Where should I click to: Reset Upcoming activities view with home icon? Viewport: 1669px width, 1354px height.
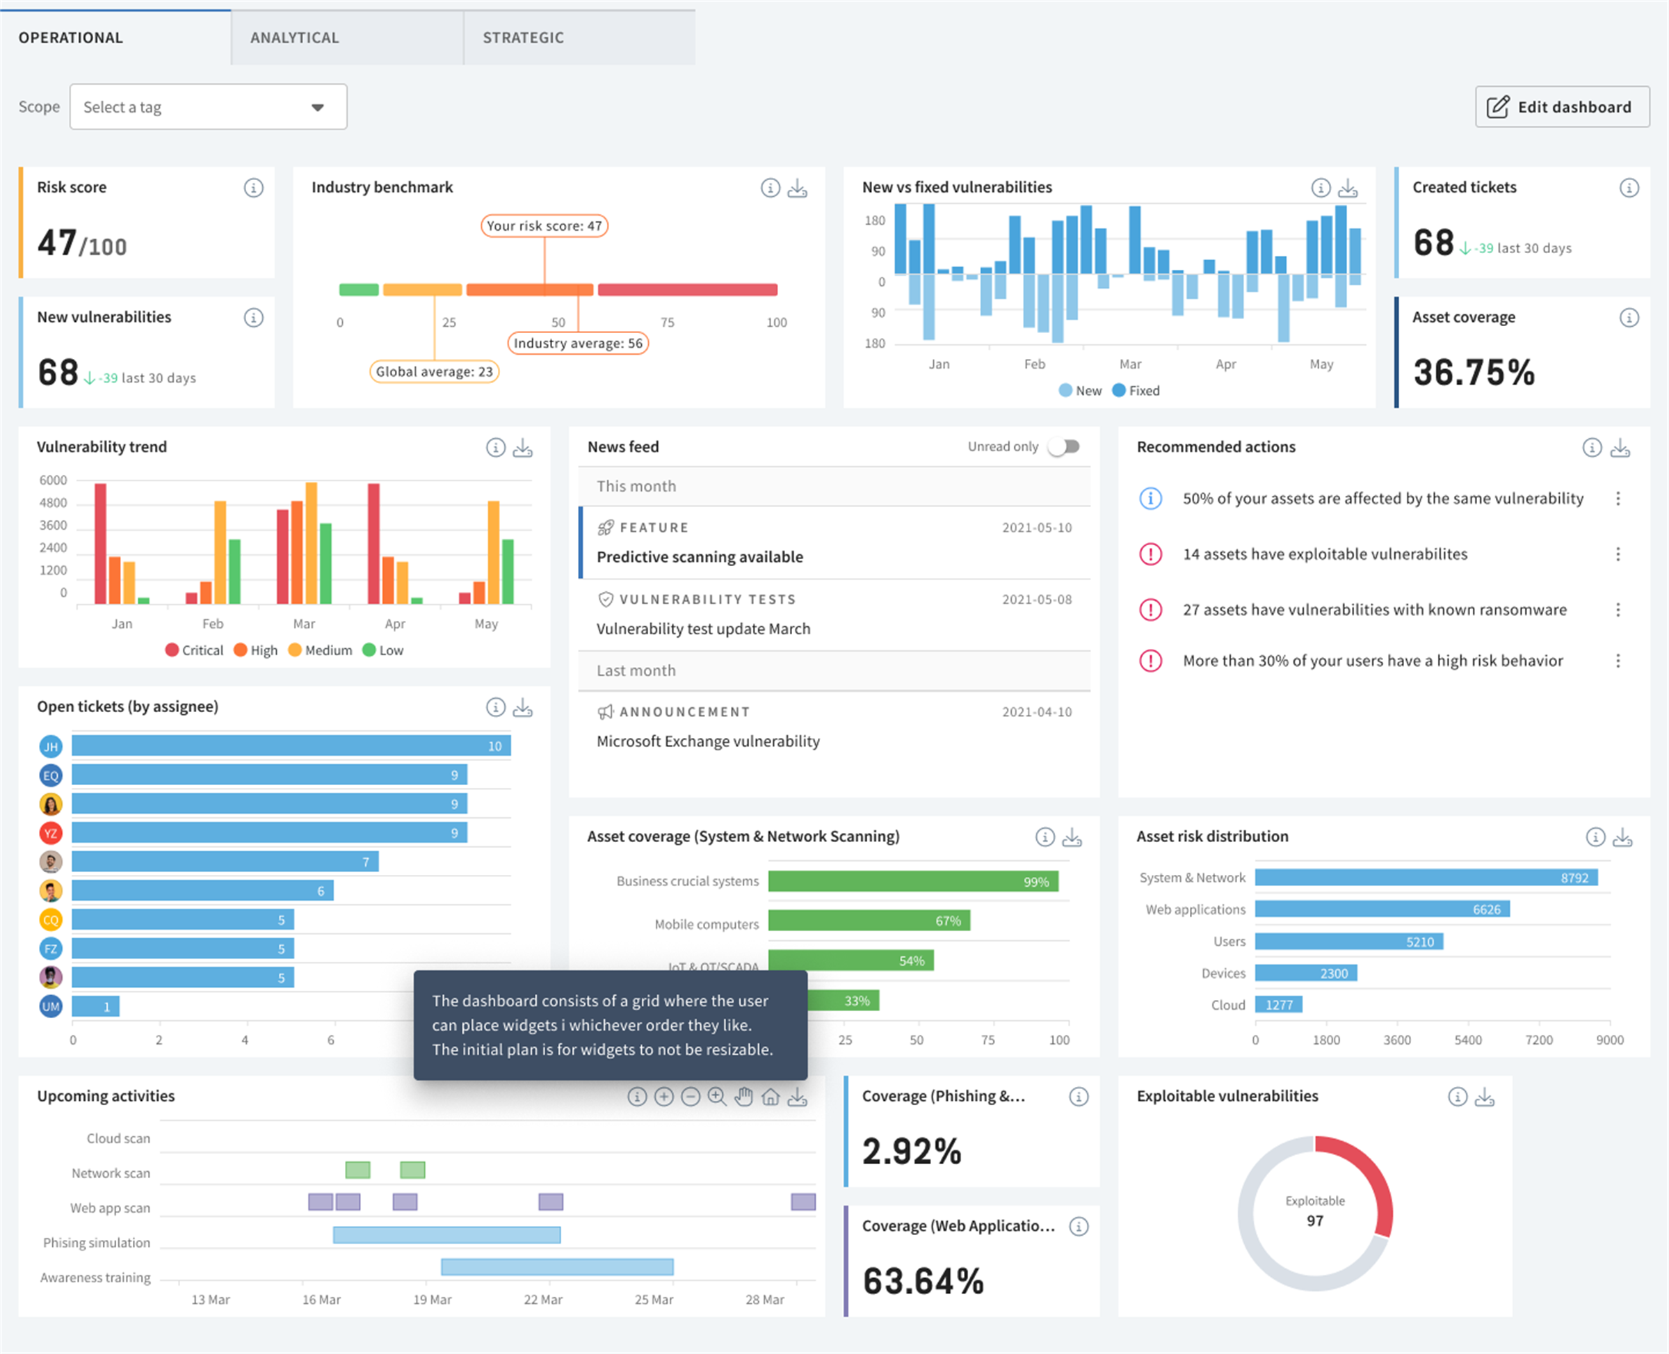[x=771, y=1097]
